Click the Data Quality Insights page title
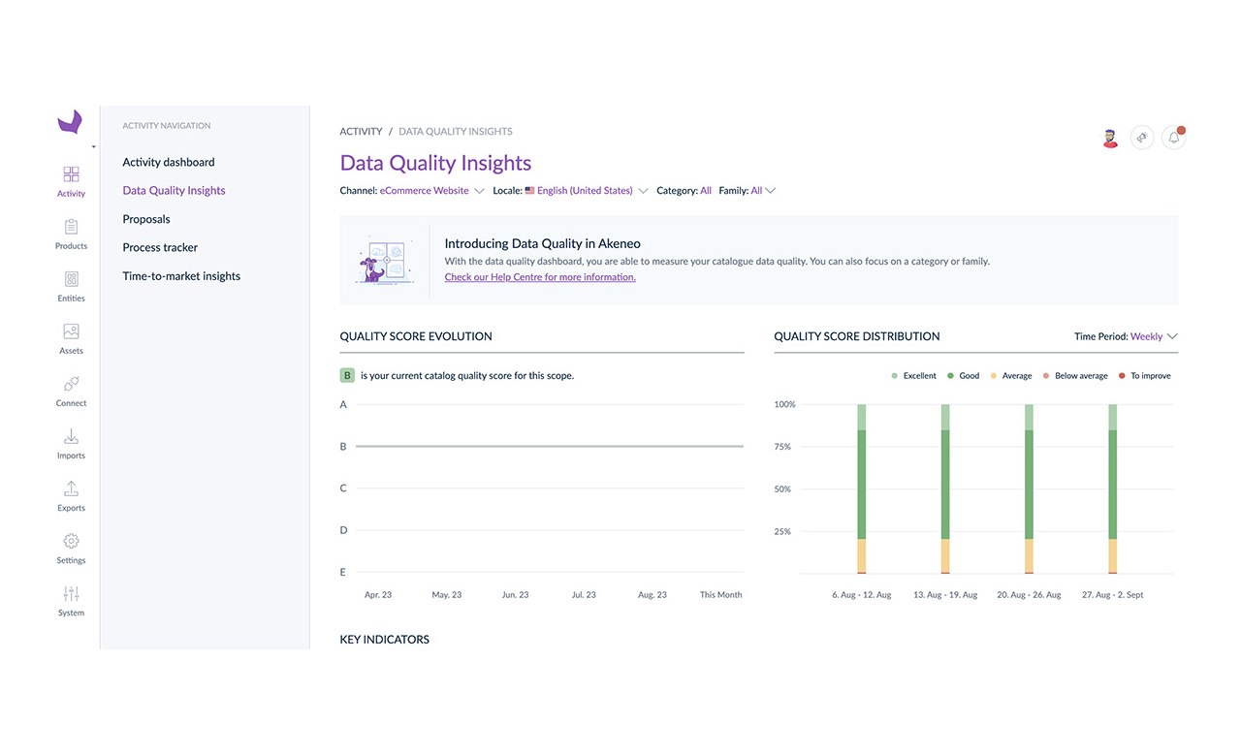 [x=436, y=163]
